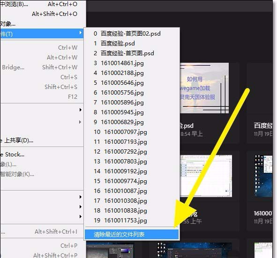This screenshot has height=258, width=277.
Task: Choose 清除最近的文件列表 menu entry
Action: coord(132,235)
